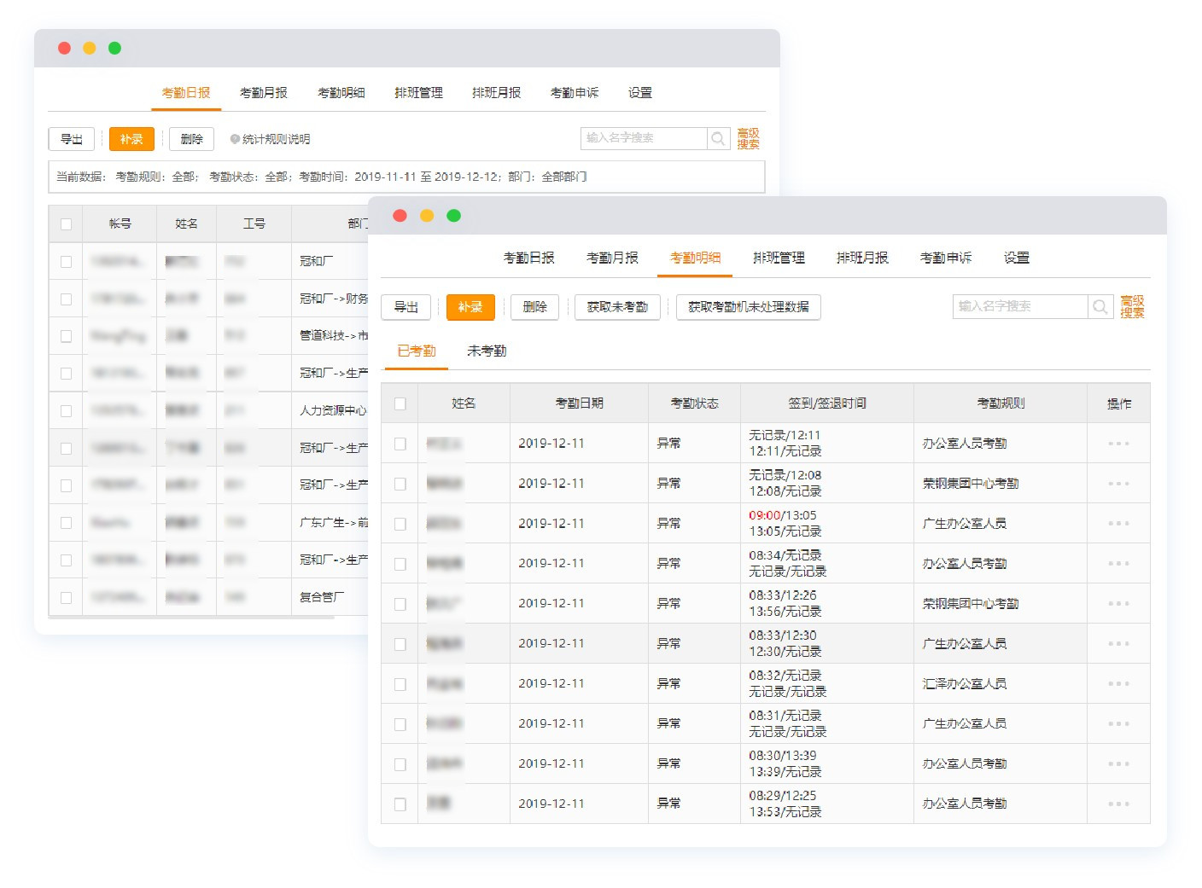Open ellipsis actions for 08:30/13:39 row
The height and width of the screenshot is (888, 1202).
[x=1118, y=764]
